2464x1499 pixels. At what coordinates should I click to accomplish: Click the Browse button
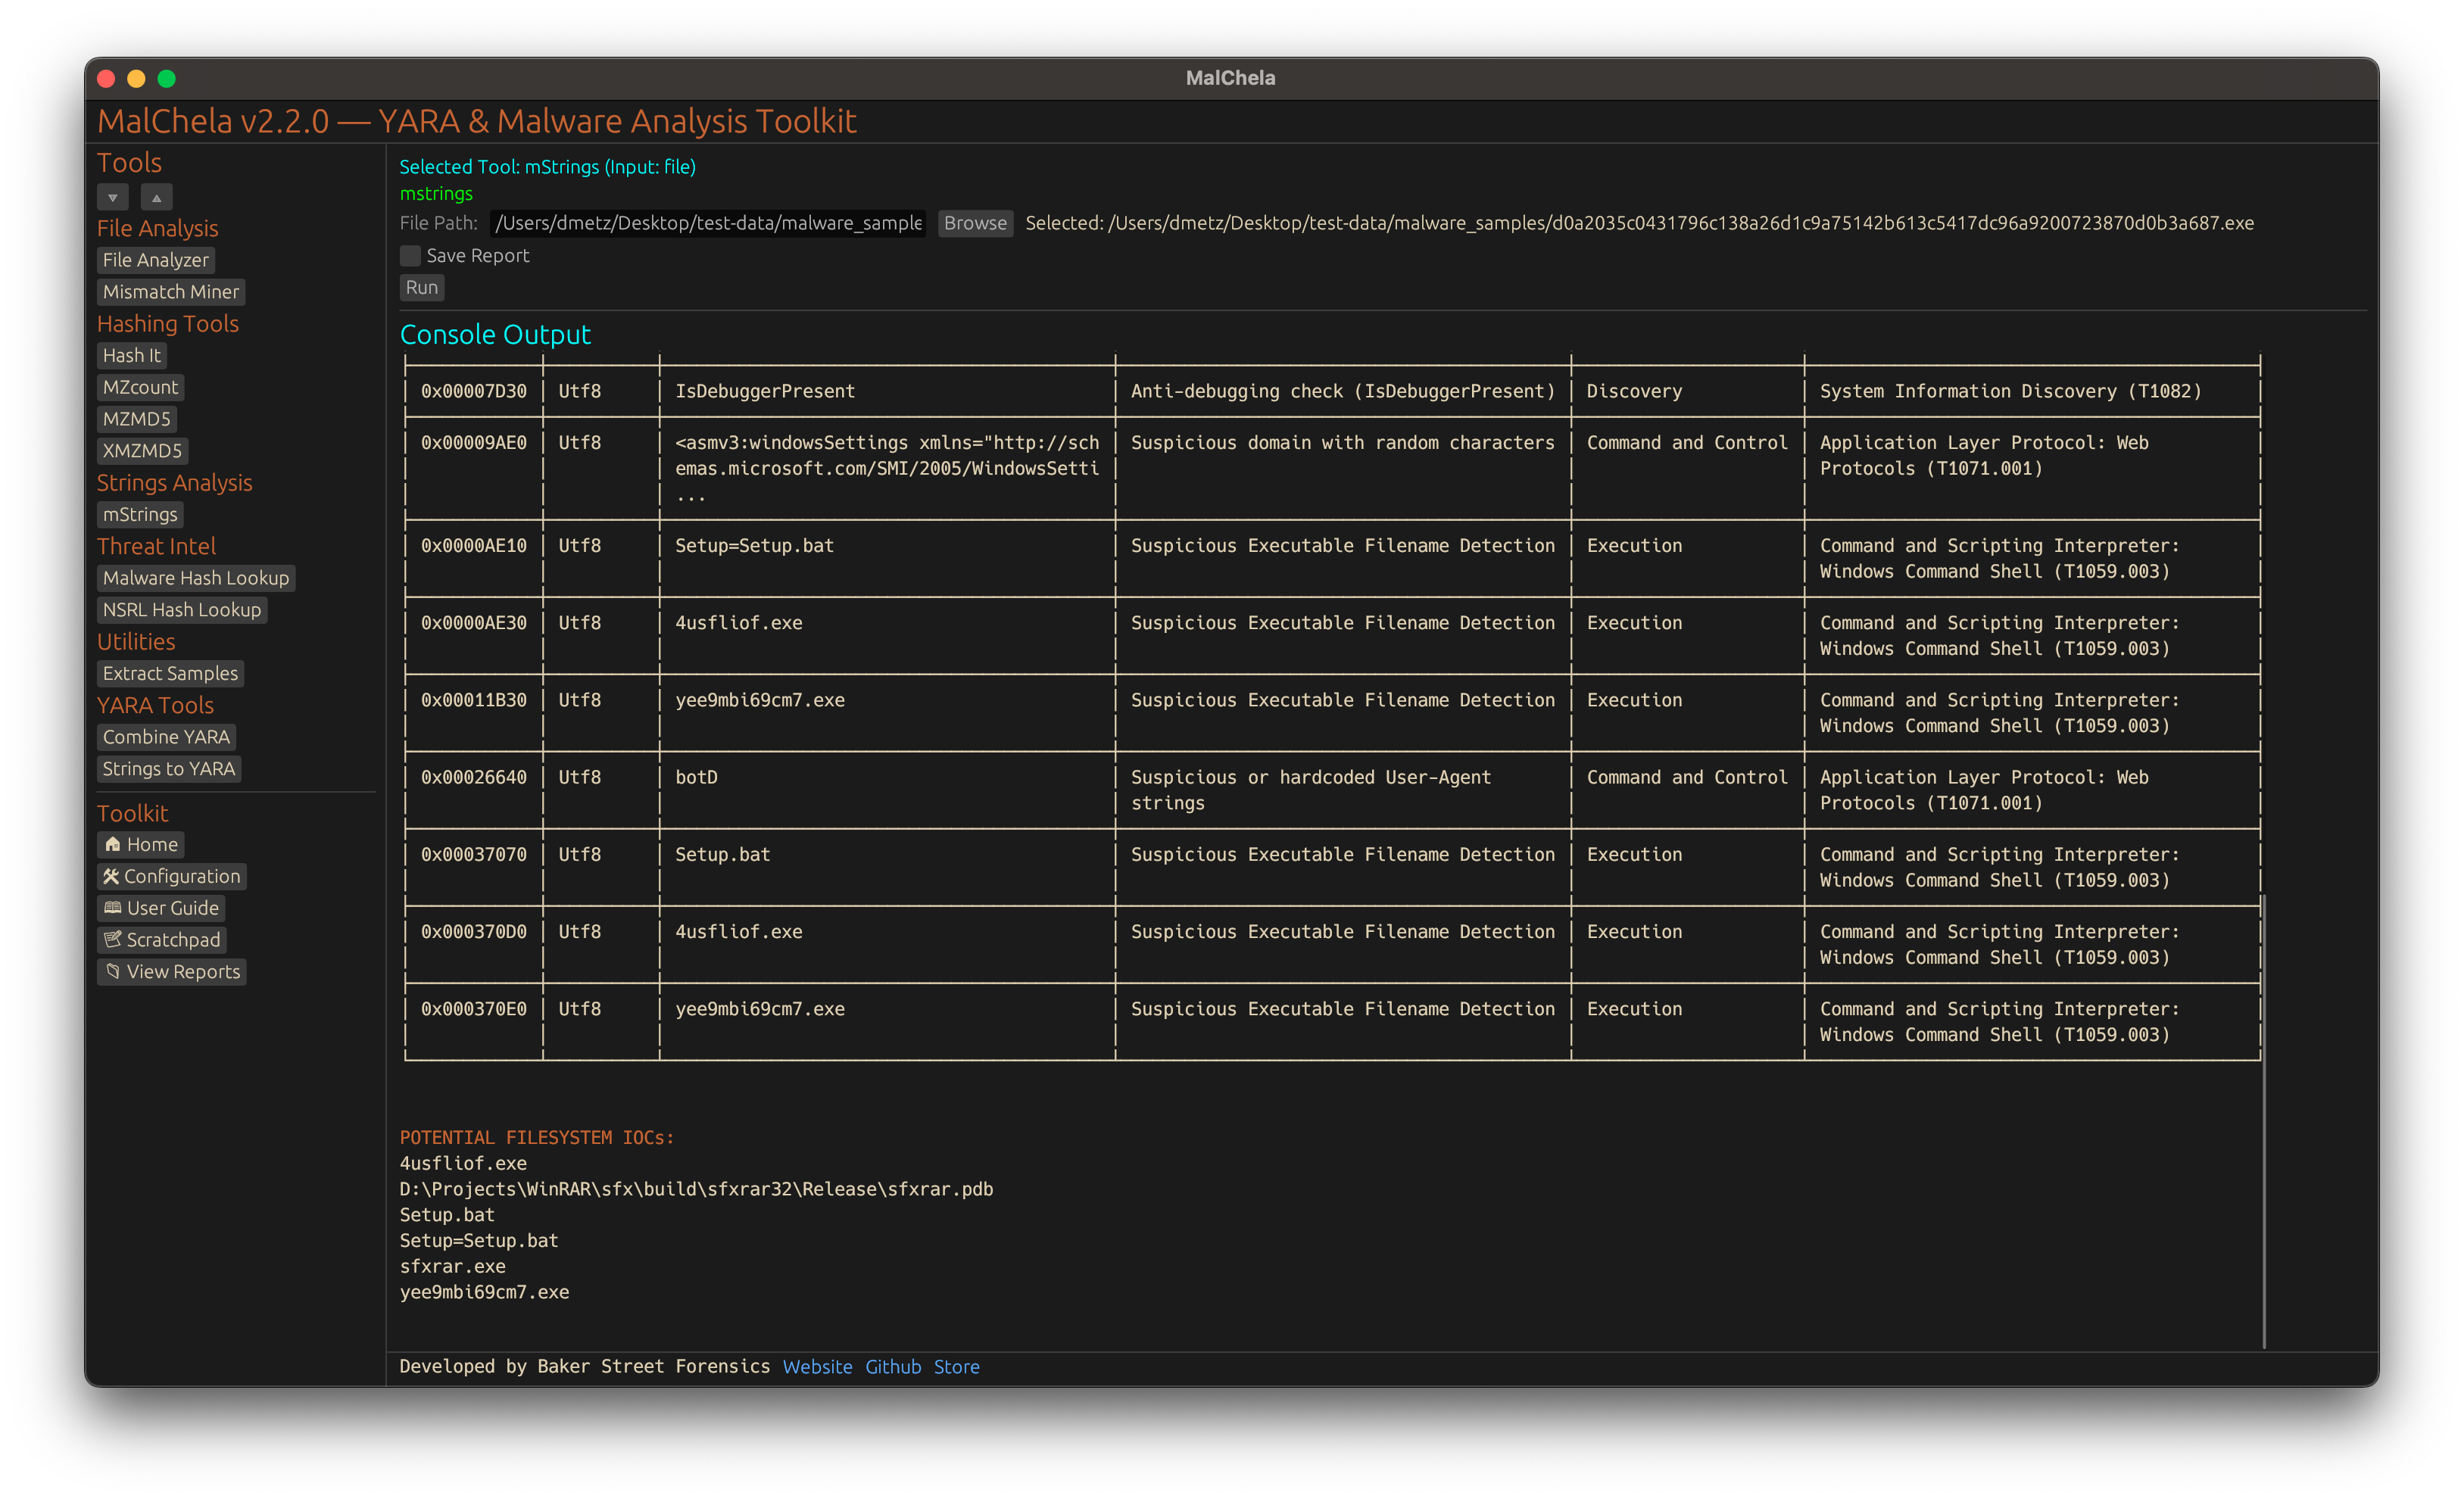point(975,223)
